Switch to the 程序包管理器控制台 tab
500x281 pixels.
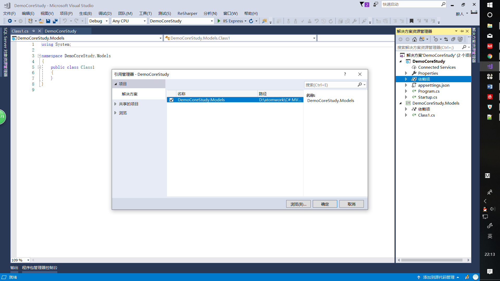coord(40,267)
